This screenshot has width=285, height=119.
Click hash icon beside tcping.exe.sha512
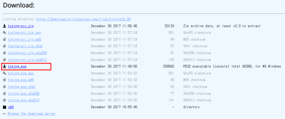pyautogui.click(x=4, y=100)
